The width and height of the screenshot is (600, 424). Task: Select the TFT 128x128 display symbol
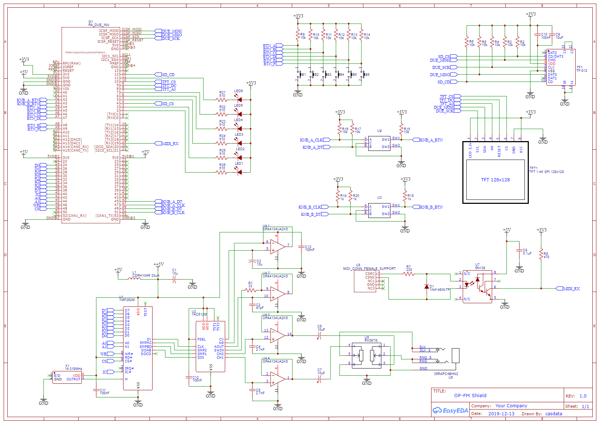495,172
